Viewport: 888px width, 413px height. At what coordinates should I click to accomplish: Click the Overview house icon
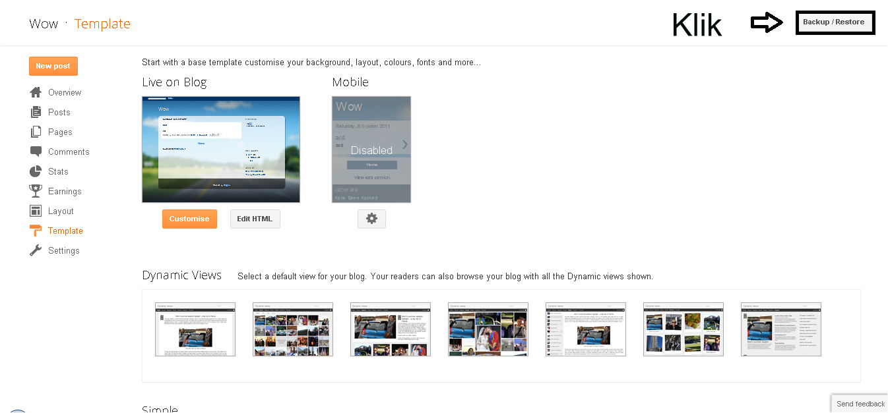point(36,92)
